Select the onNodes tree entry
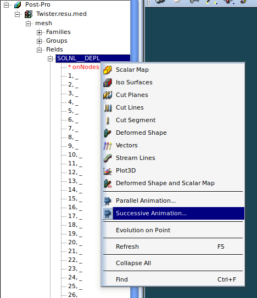The image size is (257, 298). [83, 67]
